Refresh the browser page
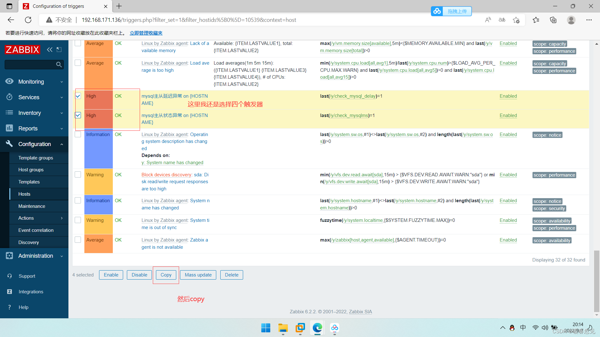 pos(28,20)
